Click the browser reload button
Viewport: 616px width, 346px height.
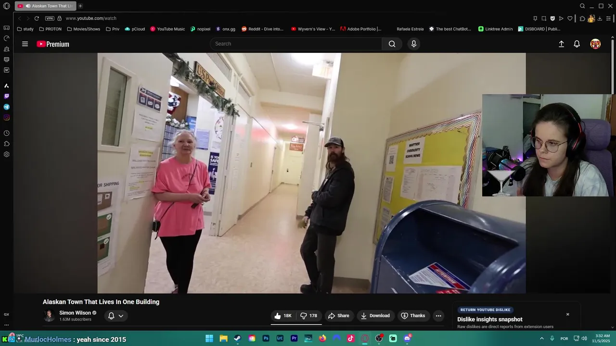[x=37, y=18]
